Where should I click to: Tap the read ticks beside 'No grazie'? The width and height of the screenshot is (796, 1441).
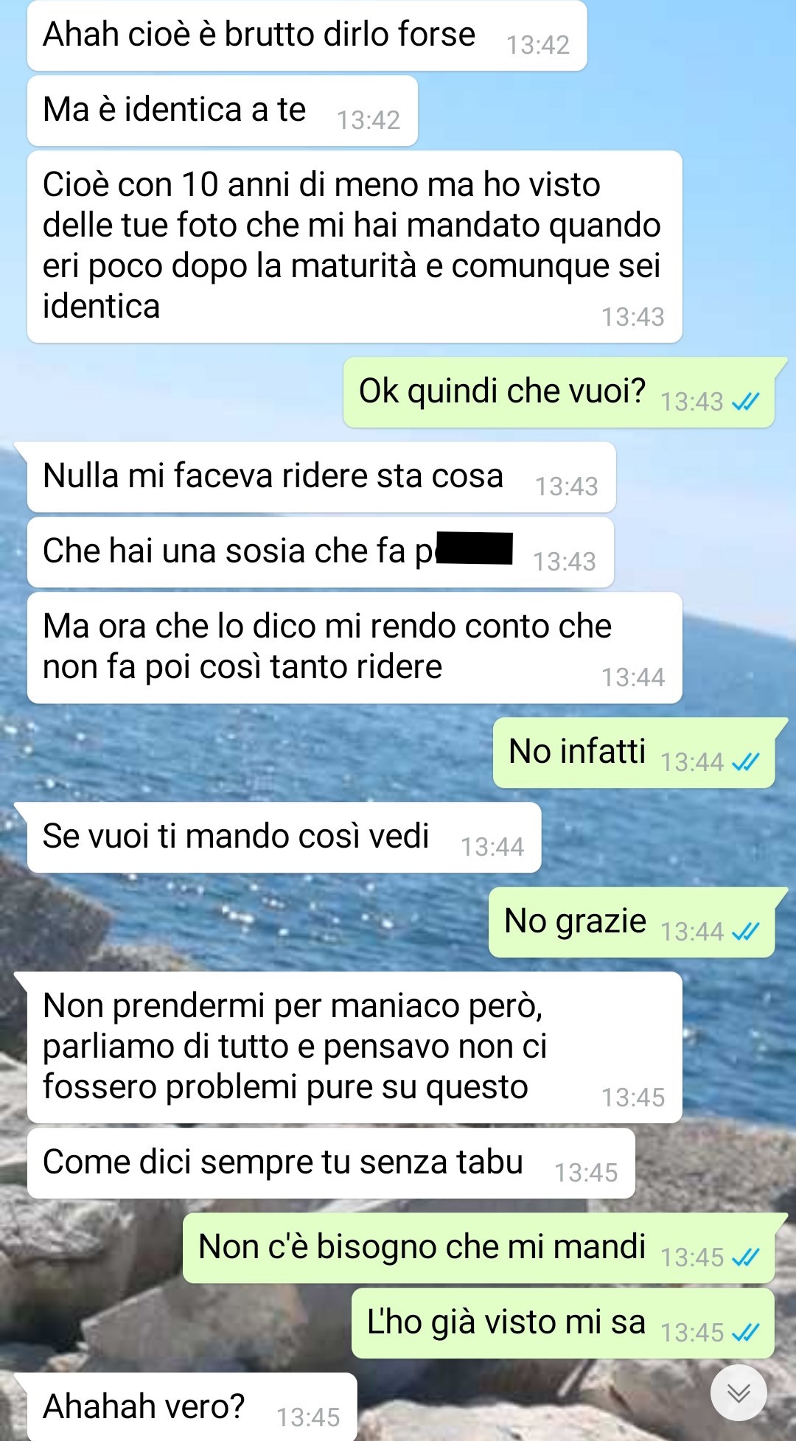[745, 932]
